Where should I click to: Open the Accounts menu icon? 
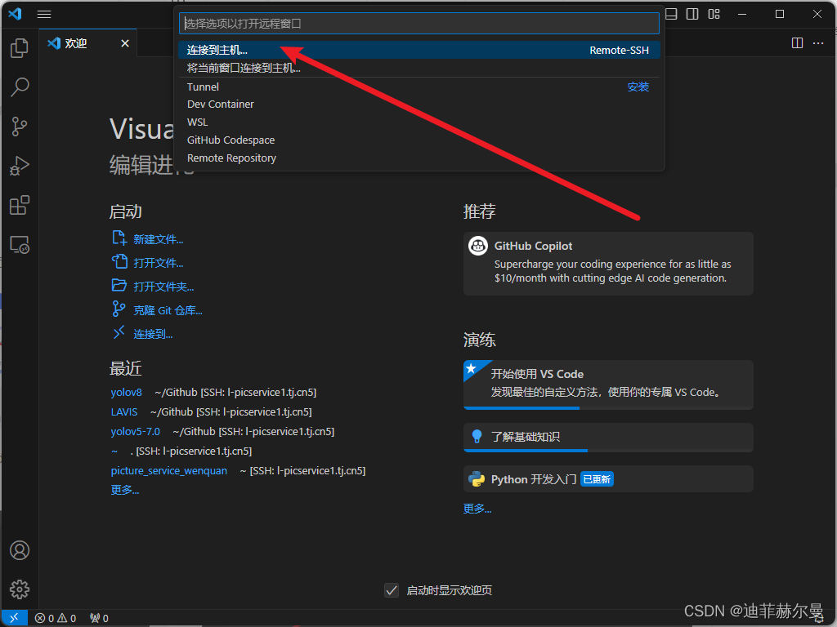point(20,550)
